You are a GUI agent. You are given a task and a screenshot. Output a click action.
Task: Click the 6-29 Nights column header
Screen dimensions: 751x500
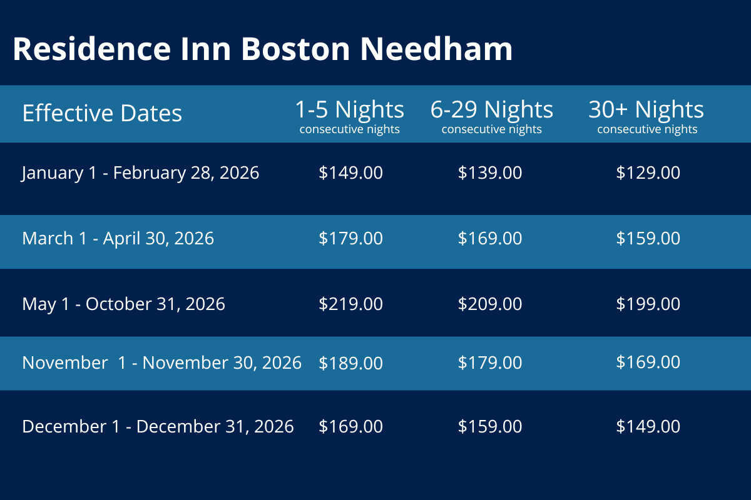click(491, 110)
